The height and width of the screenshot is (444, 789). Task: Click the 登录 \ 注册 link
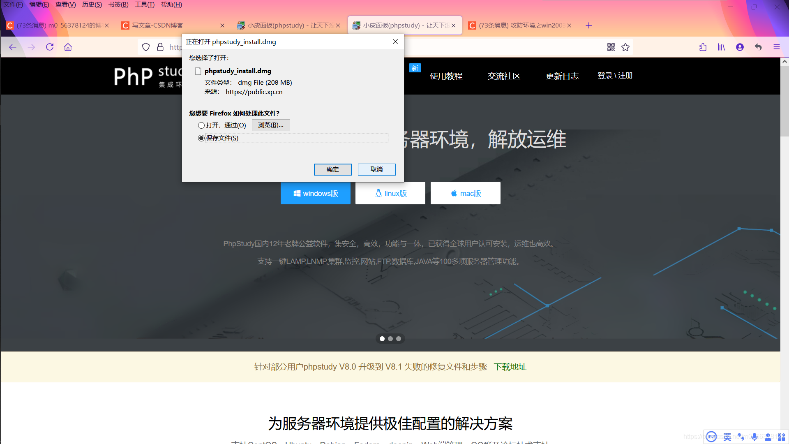(615, 76)
